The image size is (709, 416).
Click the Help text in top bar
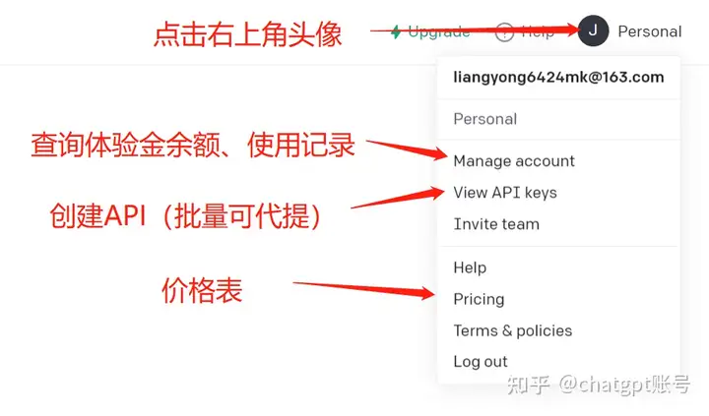[x=538, y=32]
